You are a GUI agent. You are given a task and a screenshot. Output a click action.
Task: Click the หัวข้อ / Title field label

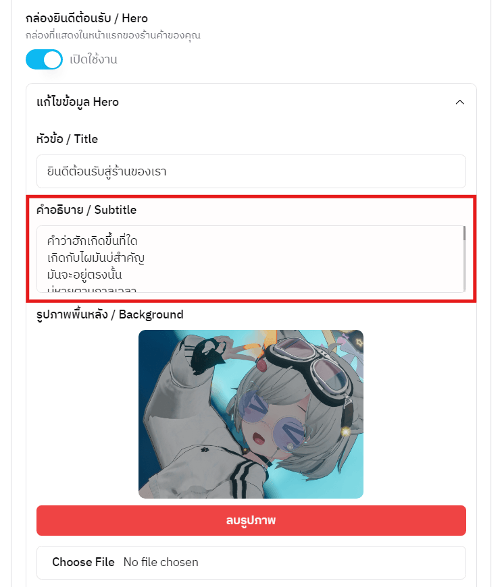pyautogui.click(x=67, y=139)
